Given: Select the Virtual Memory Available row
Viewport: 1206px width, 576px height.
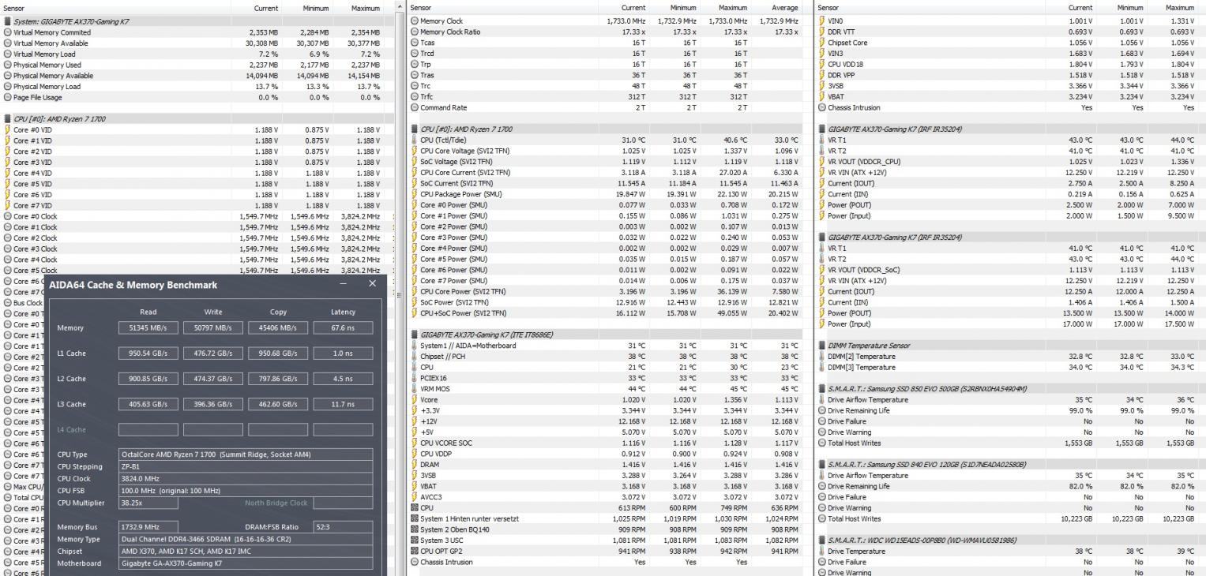Looking at the screenshot, I should coord(196,43).
